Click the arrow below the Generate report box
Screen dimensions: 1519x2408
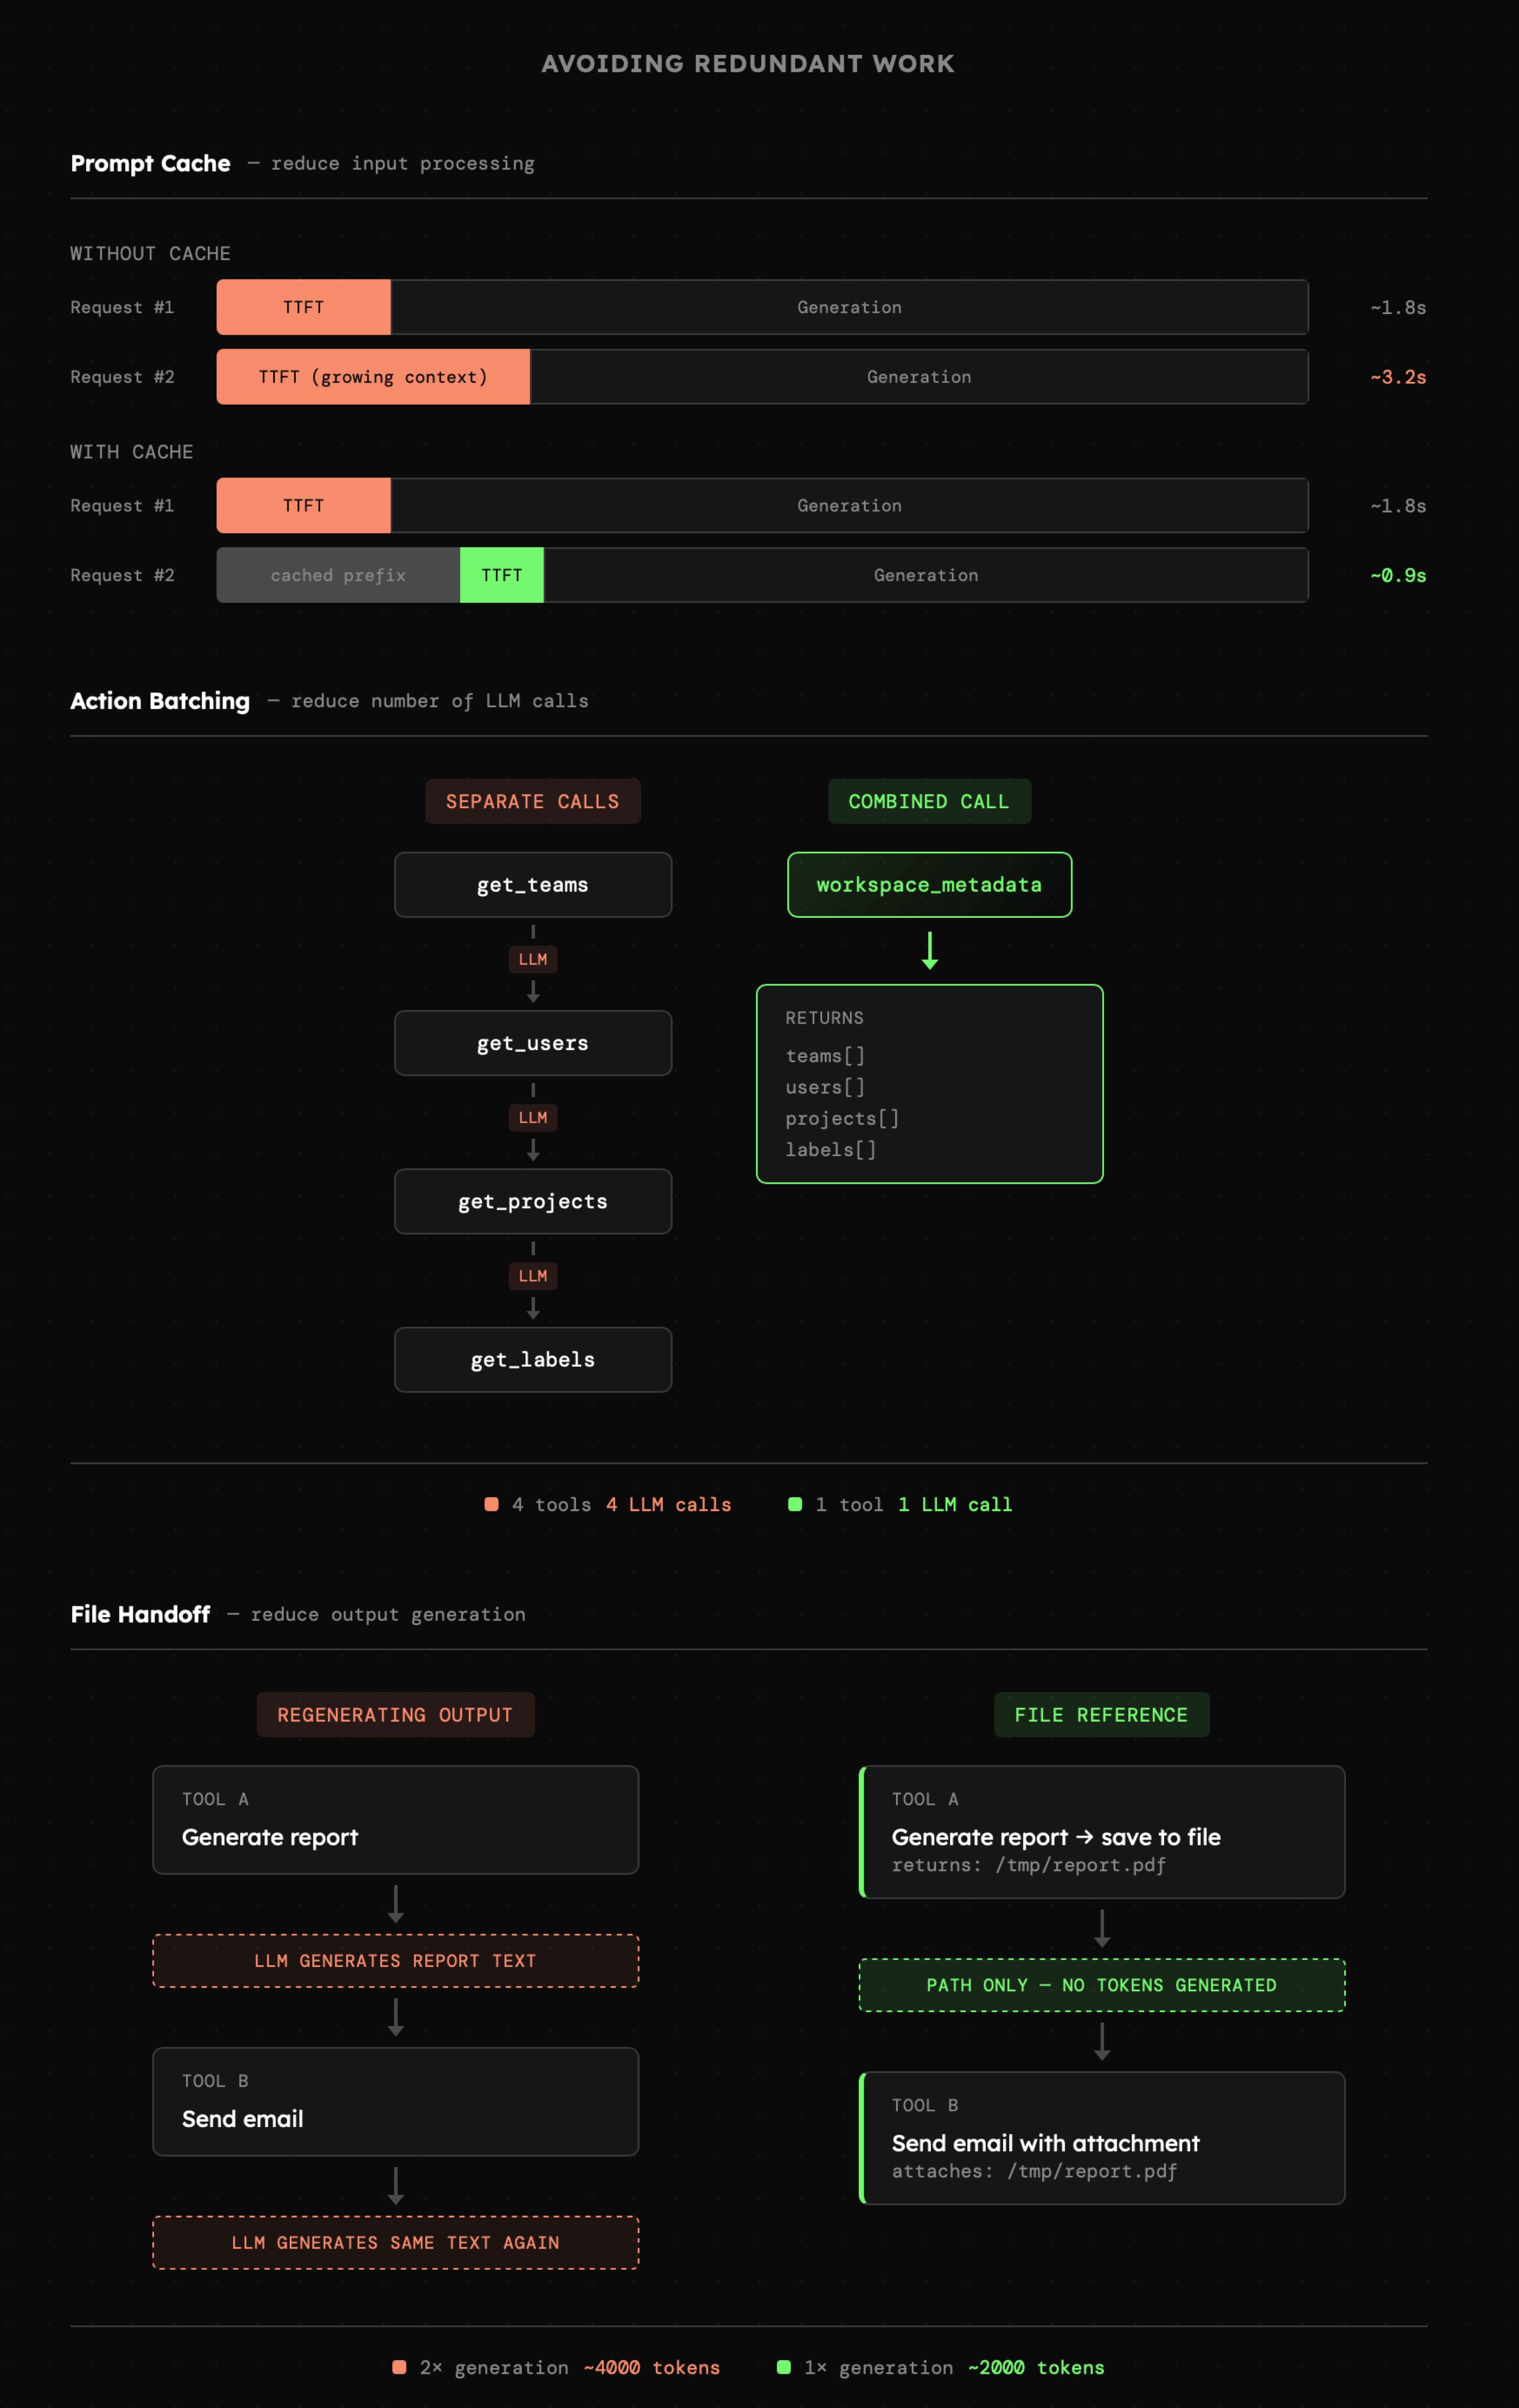point(396,1904)
